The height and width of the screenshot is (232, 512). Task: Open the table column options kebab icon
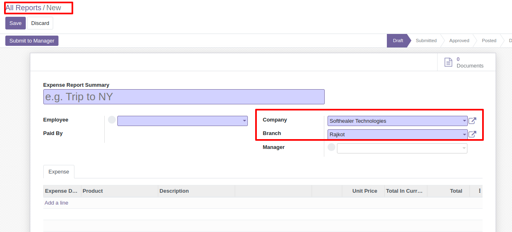pos(480,191)
